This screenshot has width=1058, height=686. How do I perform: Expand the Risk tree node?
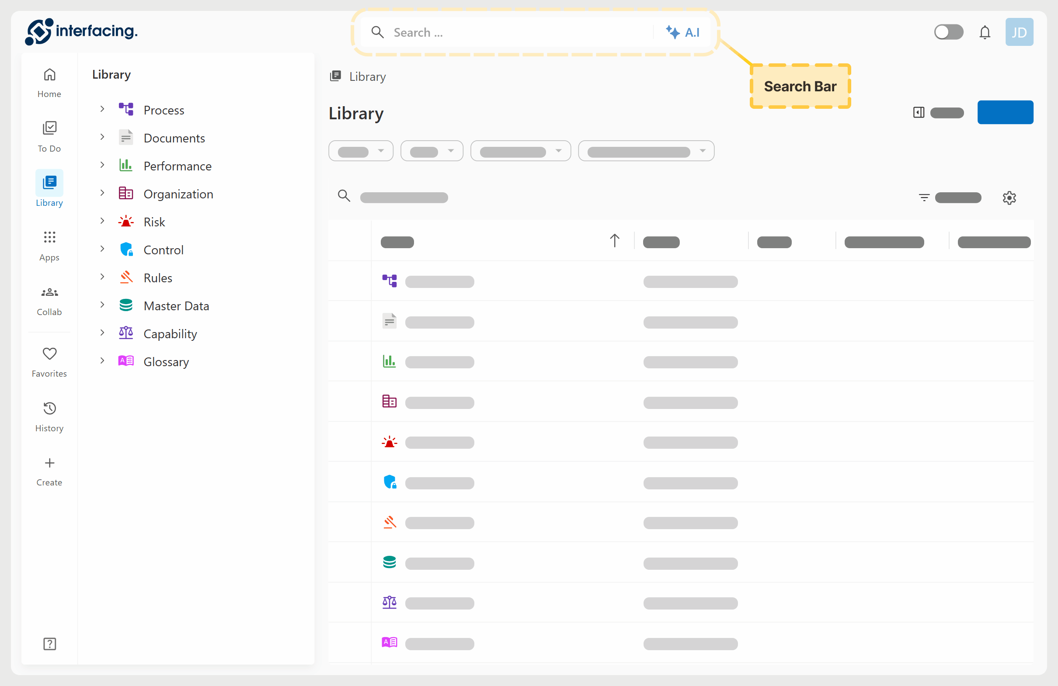coord(102,221)
